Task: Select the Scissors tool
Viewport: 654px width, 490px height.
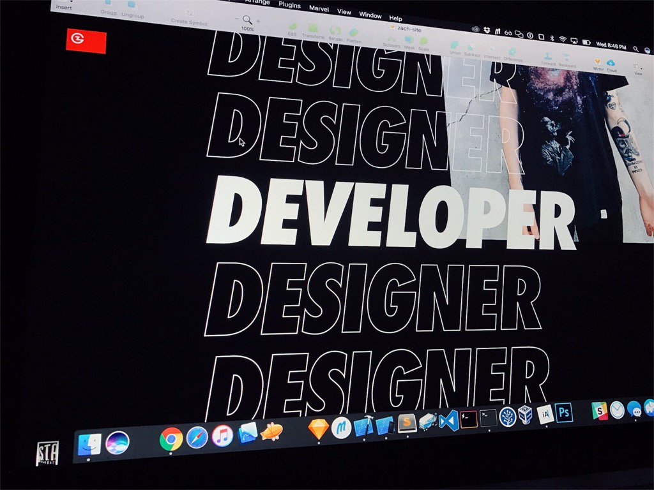Action: pos(392,41)
